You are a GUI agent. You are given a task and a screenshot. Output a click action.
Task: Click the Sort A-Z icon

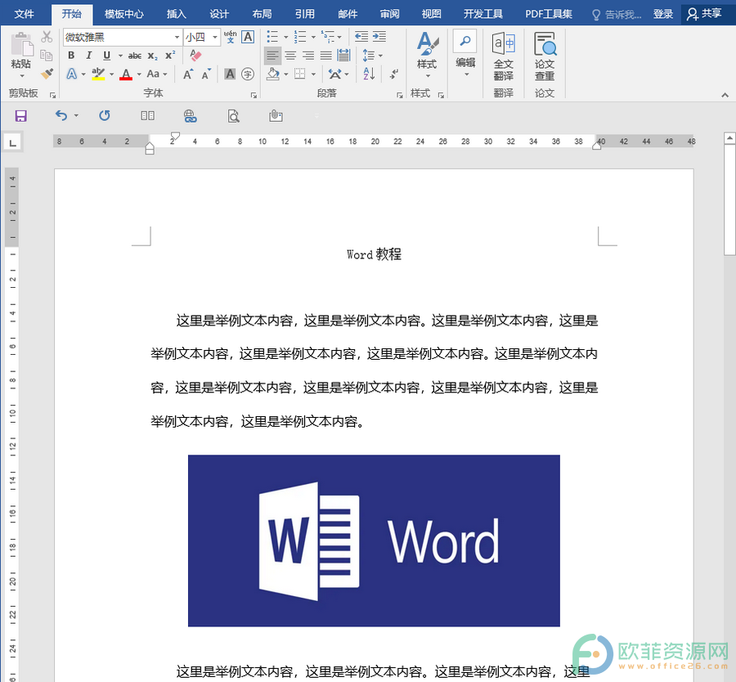369,74
